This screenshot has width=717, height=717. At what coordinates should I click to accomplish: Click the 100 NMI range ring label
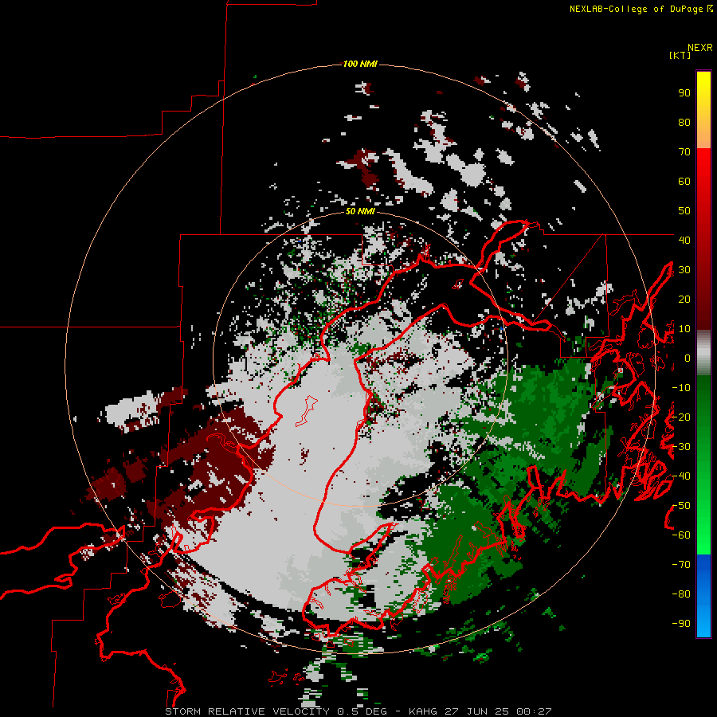(x=360, y=64)
